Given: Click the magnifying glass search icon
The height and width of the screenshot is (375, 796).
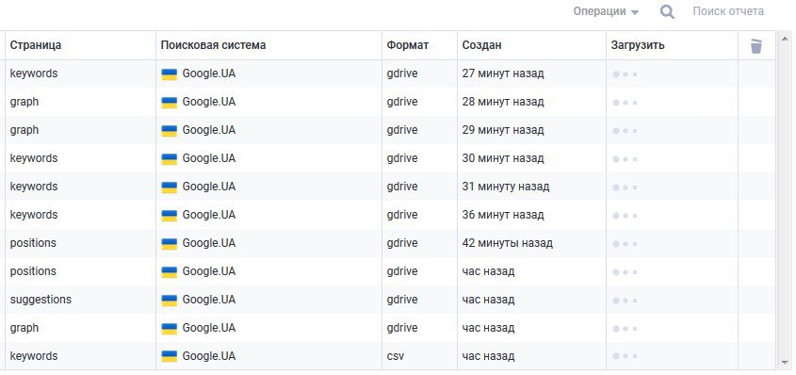Looking at the screenshot, I should 667,12.
